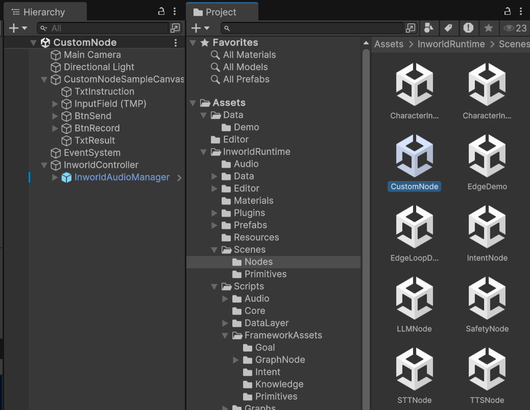The image size is (530, 410).
Task: Click the expand-search icon beside Hierarchy search
Action: 175,28
